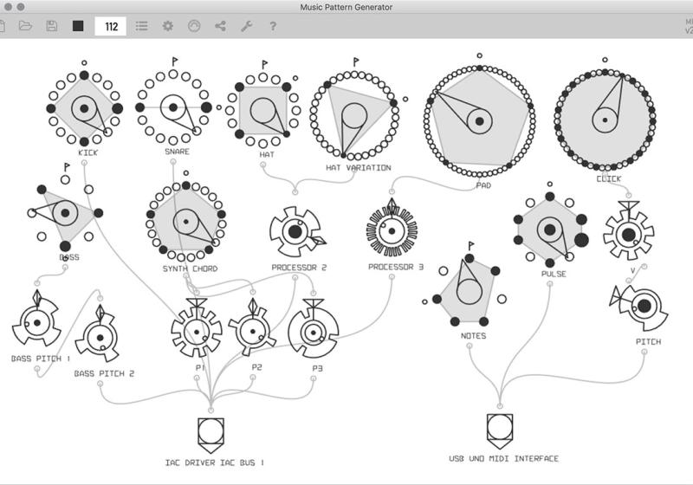
Task: Click the floppy disk save icon
Action: click(52, 26)
